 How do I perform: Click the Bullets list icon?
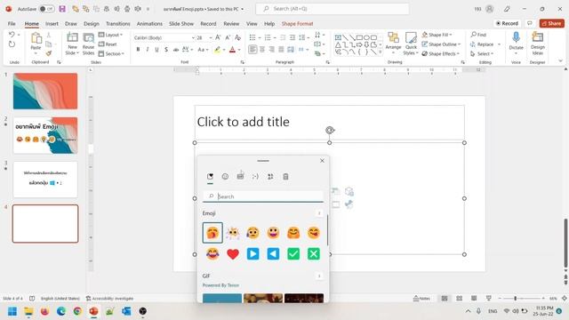click(x=252, y=37)
